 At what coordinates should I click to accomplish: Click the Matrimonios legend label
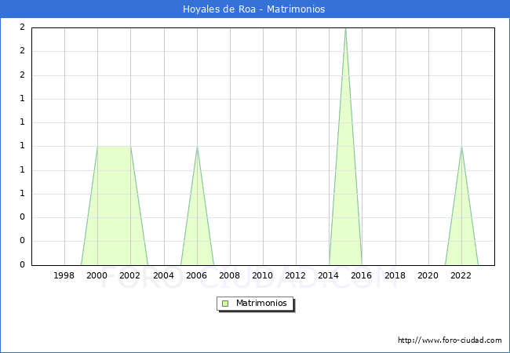coord(261,304)
